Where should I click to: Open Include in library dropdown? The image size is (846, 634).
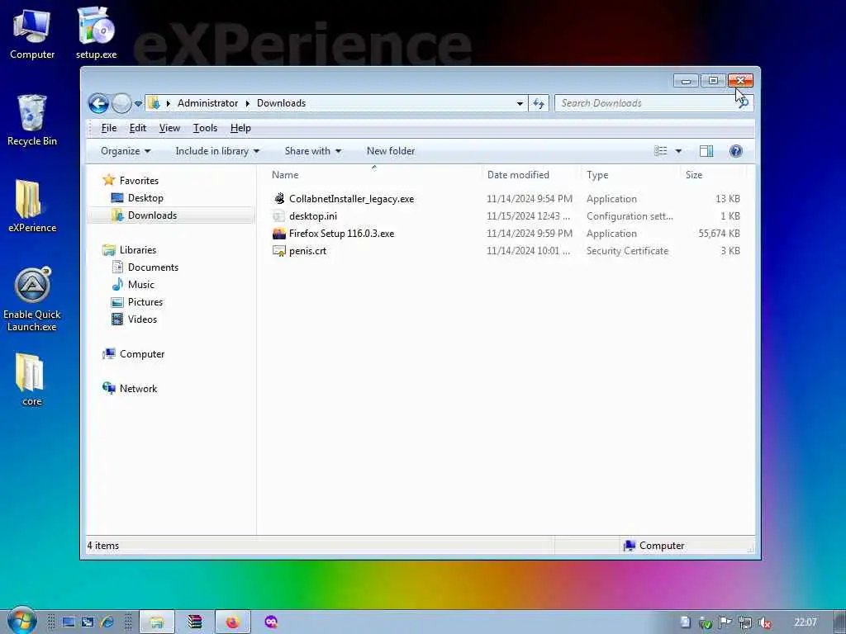[217, 151]
